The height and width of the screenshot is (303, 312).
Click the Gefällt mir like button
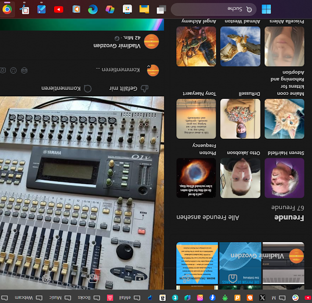tap(129, 88)
